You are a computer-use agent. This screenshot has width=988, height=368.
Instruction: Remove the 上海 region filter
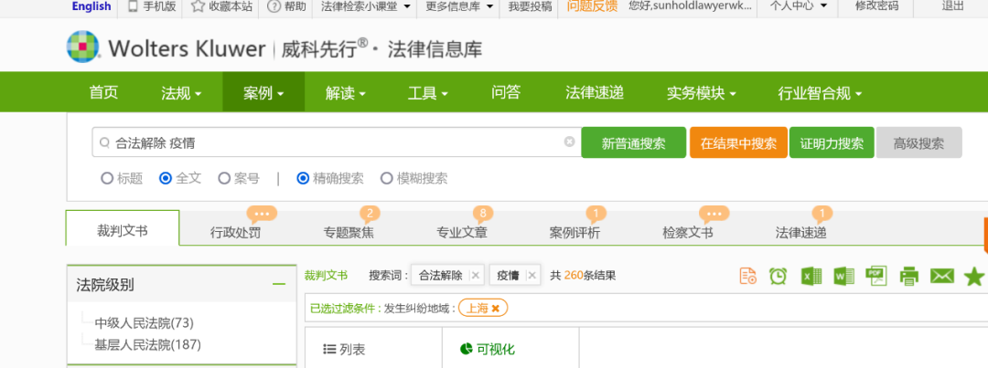495,309
